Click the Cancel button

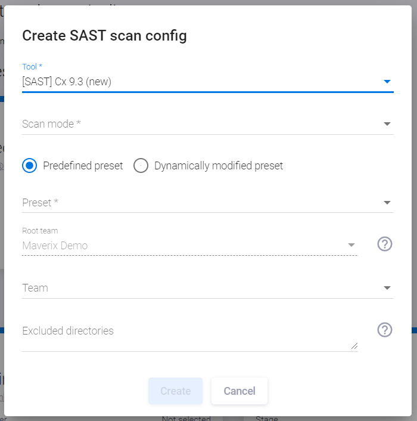(239, 391)
